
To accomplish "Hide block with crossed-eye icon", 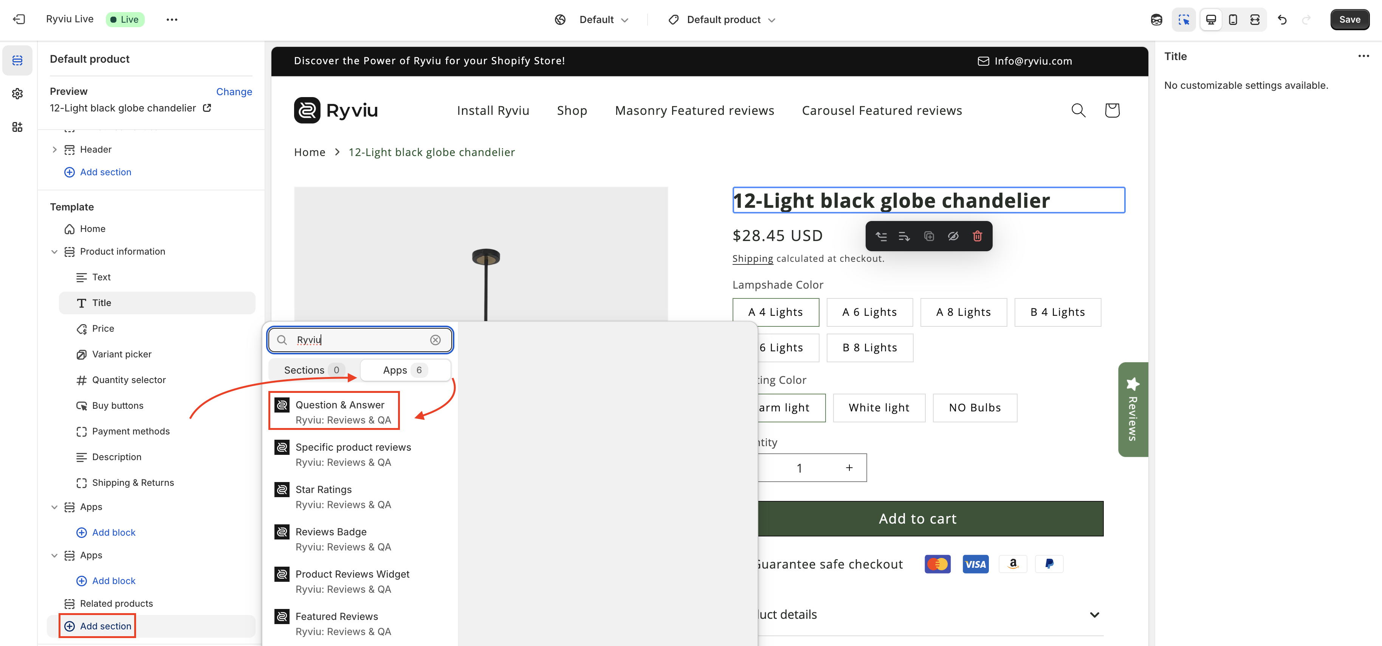I will click(953, 236).
